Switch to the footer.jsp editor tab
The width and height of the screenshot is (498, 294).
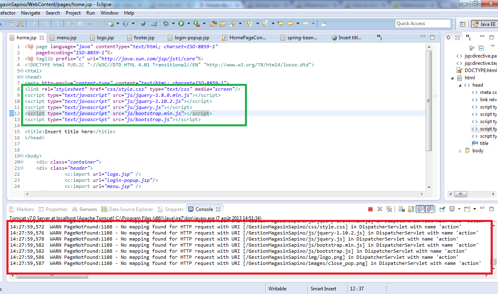coord(140,38)
